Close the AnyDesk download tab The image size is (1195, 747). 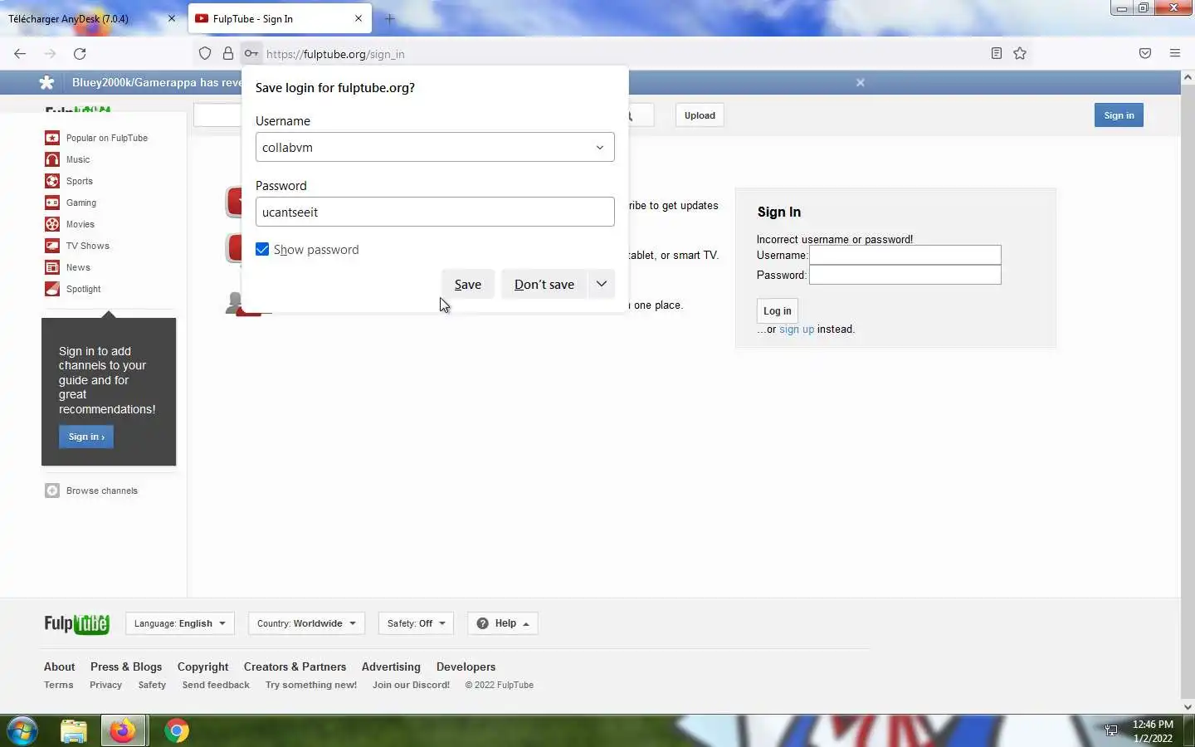(x=172, y=18)
